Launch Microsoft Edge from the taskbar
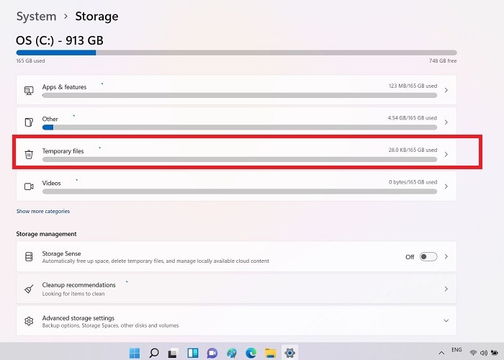 [251, 353]
